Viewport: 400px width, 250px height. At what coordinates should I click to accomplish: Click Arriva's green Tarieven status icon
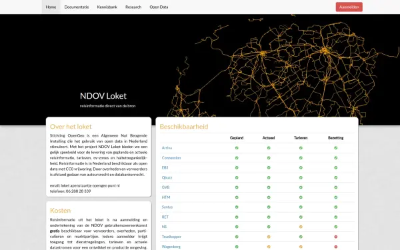click(301, 148)
